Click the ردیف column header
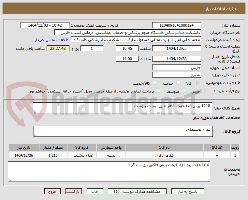This screenshot has width=248, height=200. coord(235,148)
